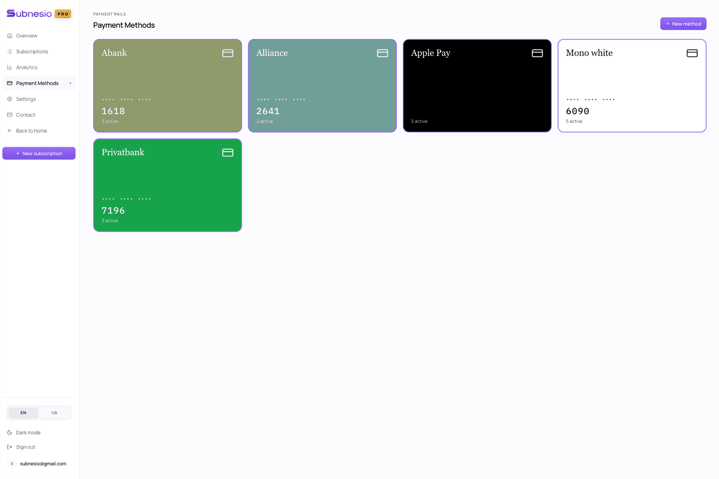Click the Back to home arrow icon
The height and width of the screenshot is (479, 719).
[10, 131]
